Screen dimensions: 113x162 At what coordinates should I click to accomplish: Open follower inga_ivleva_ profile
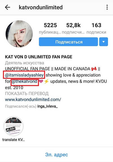click(x=47, y=106)
